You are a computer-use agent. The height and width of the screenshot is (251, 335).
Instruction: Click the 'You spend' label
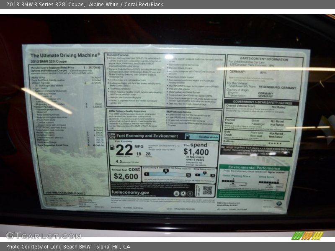(x=195, y=145)
